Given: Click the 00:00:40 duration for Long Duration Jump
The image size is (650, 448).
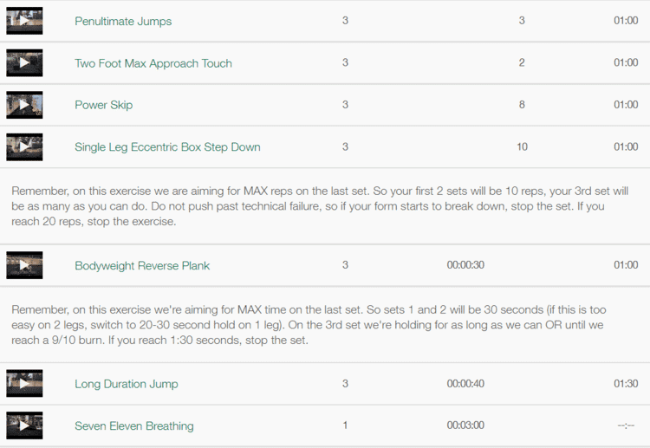Looking at the screenshot, I should [465, 384].
